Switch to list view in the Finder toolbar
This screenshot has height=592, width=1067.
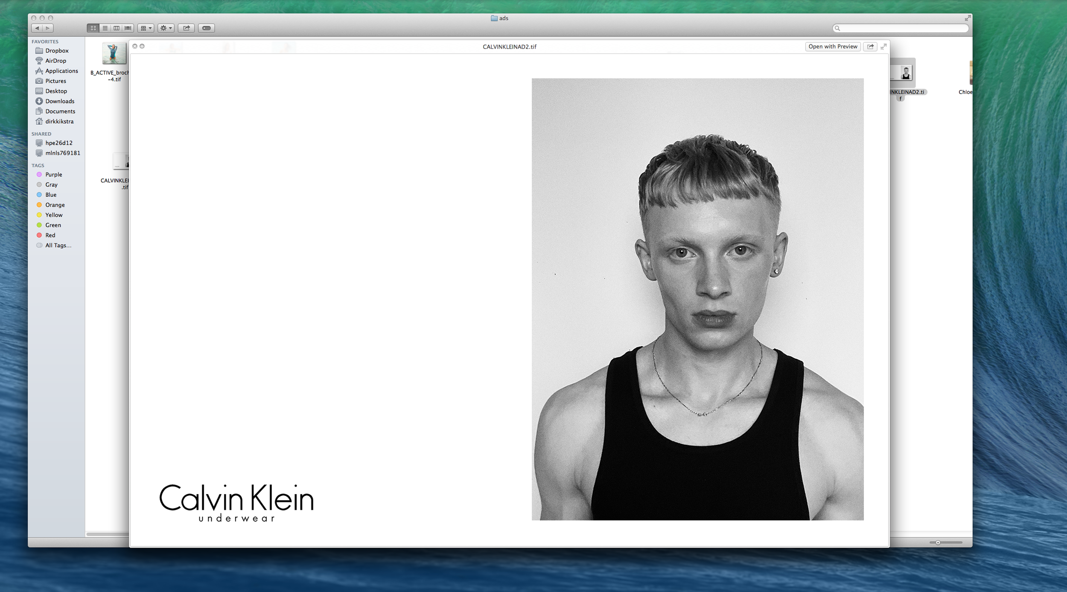point(105,28)
